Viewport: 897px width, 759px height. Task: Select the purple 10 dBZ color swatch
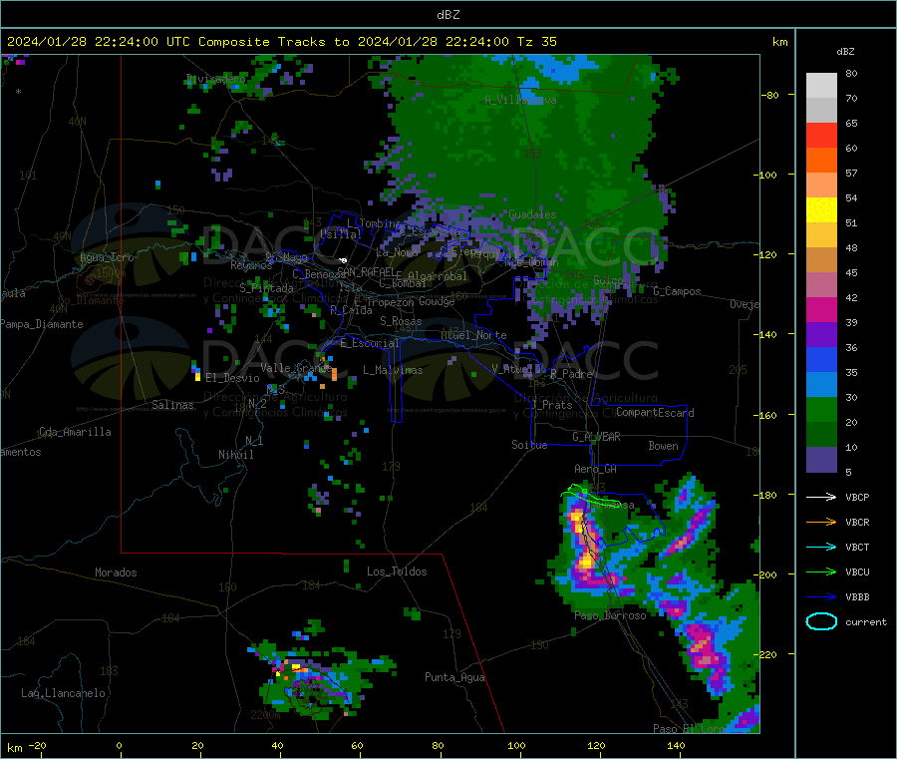pyautogui.click(x=821, y=459)
